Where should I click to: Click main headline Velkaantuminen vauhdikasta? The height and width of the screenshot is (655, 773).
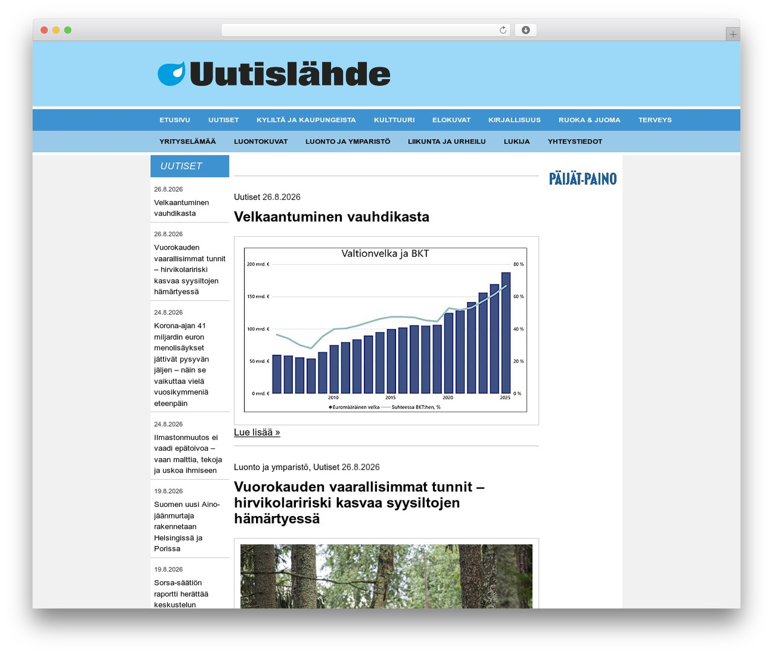click(x=332, y=217)
